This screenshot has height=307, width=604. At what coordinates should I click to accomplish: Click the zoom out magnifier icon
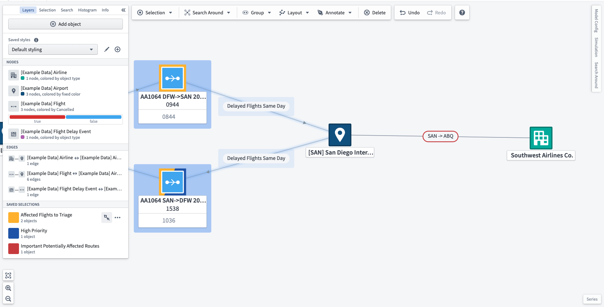[8, 299]
